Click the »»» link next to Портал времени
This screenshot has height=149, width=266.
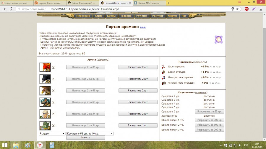pyautogui.click(x=143, y=27)
